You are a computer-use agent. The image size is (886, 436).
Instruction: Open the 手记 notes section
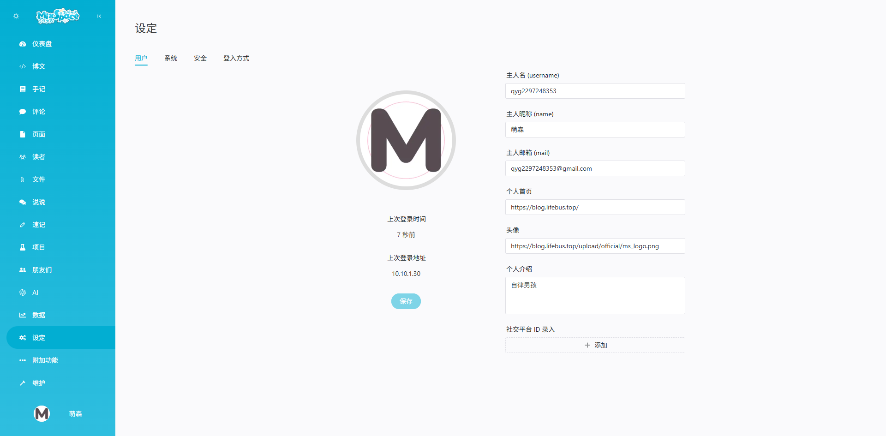click(39, 89)
